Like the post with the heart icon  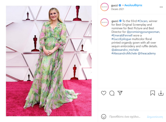[104, 93]
